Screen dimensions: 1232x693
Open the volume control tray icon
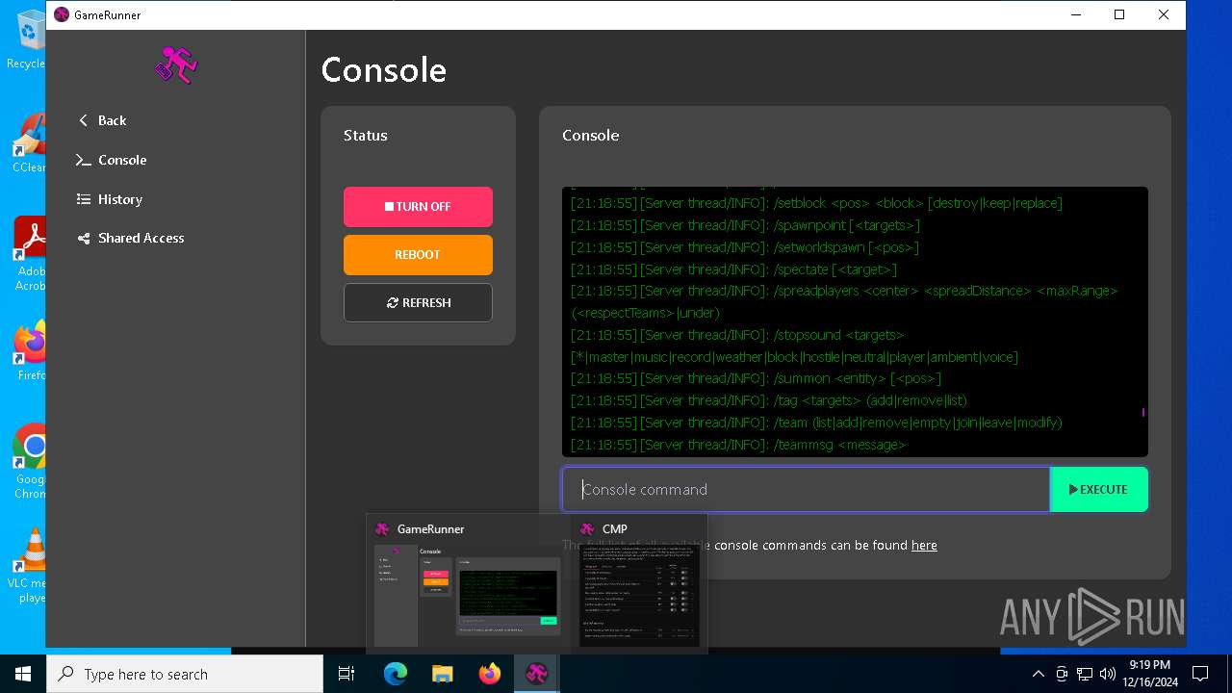(x=1108, y=674)
